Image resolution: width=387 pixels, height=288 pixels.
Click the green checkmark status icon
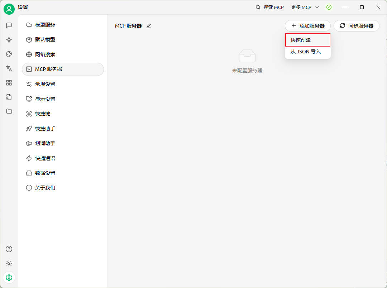pyautogui.click(x=329, y=7)
